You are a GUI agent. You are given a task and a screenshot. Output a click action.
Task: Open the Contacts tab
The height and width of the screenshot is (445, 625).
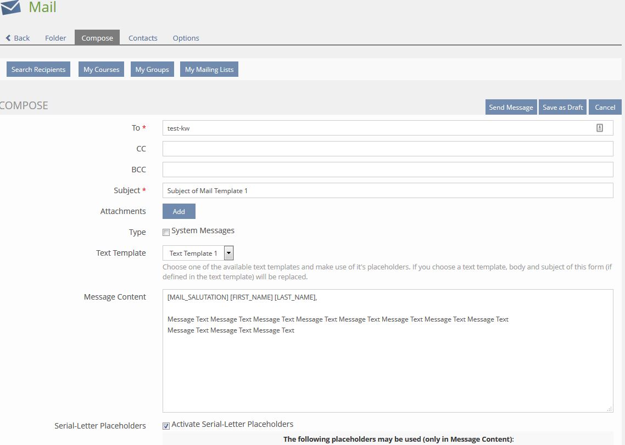point(143,38)
